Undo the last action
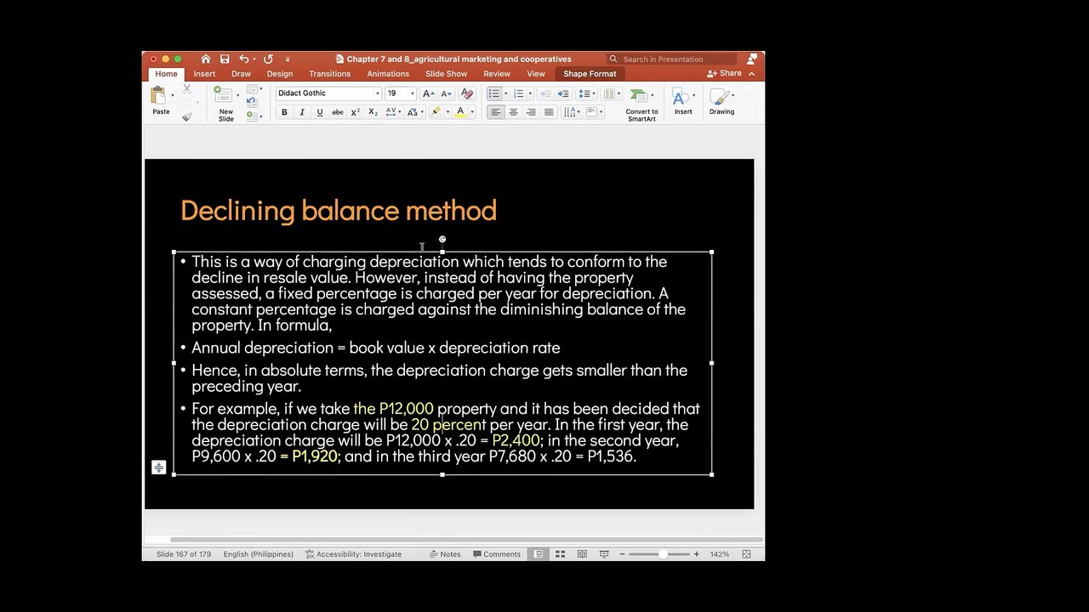1089x612 pixels. click(x=243, y=59)
